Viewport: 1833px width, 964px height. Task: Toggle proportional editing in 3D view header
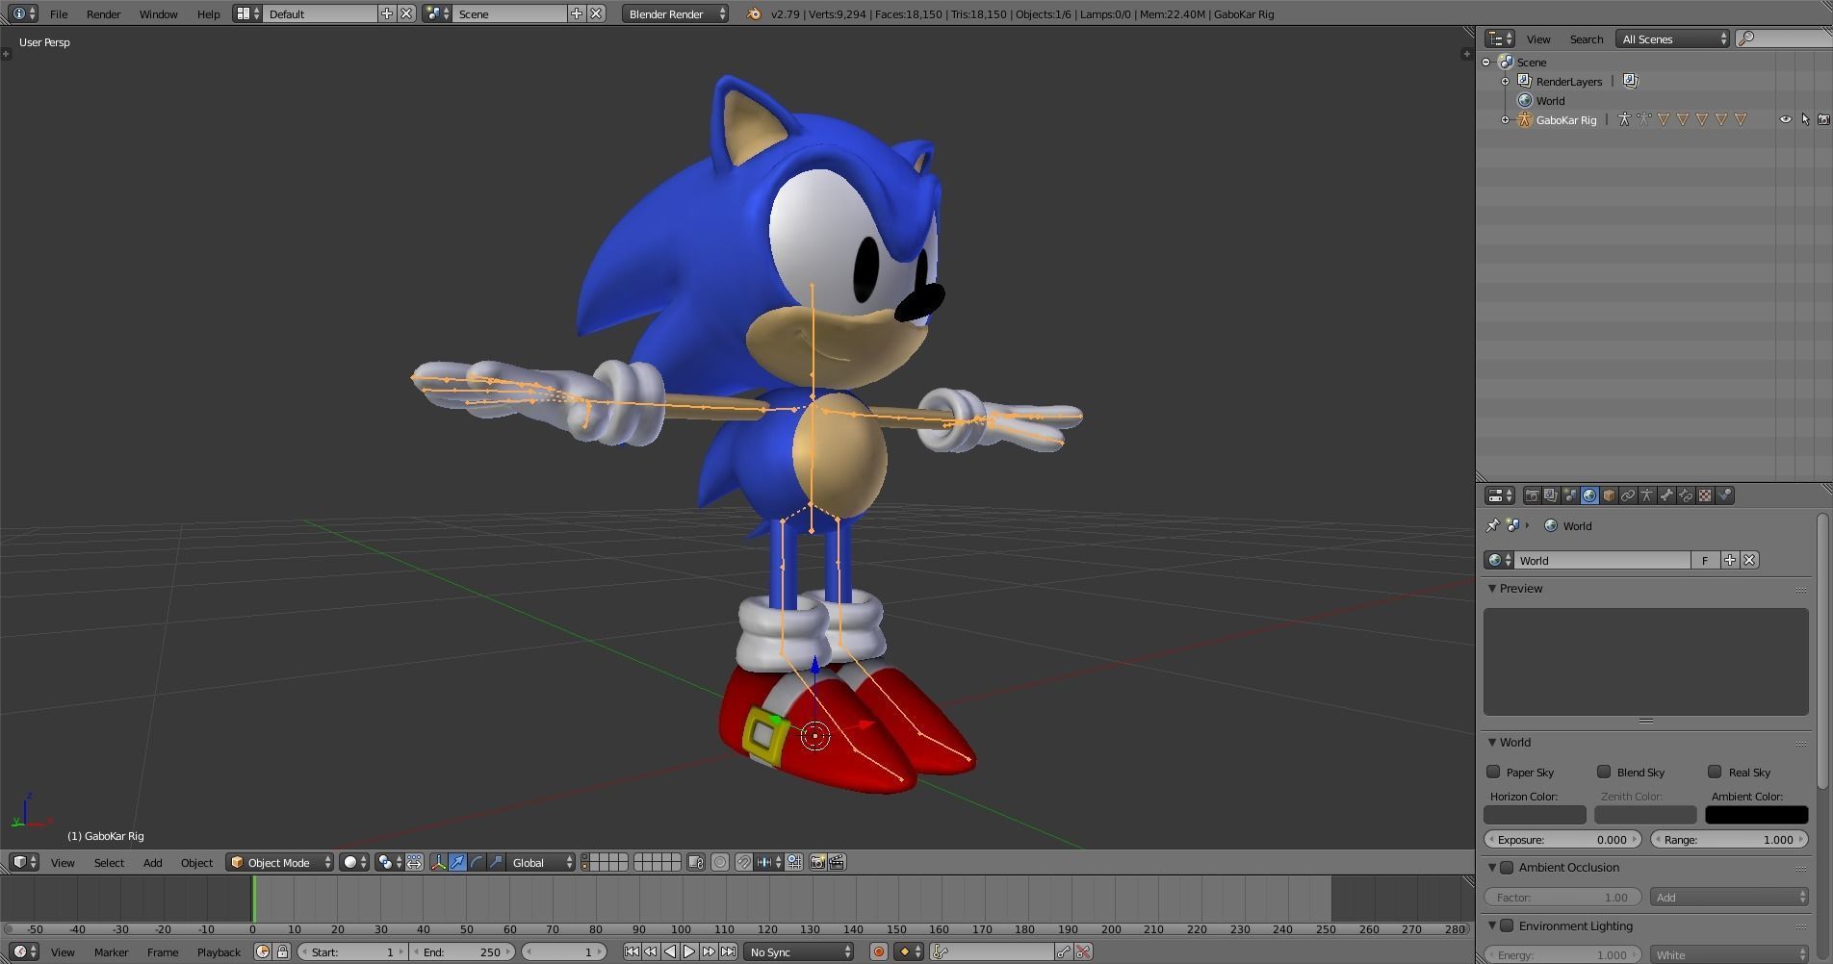tap(719, 862)
